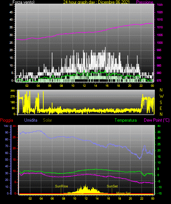Click the 'W' compass direction label

[161, 96]
